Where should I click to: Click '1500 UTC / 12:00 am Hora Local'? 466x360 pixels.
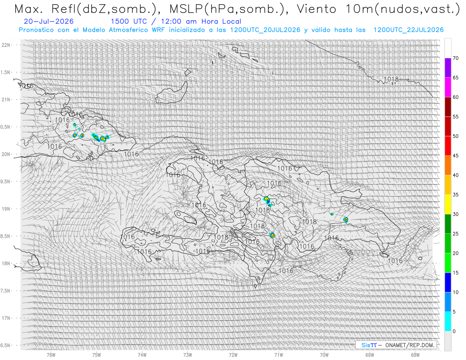(176, 22)
